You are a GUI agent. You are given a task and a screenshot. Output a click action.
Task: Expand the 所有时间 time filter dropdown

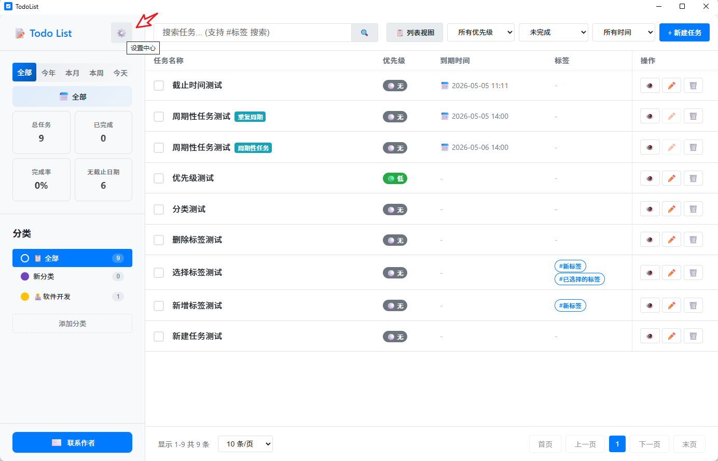pyautogui.click(x=624, y=33)
